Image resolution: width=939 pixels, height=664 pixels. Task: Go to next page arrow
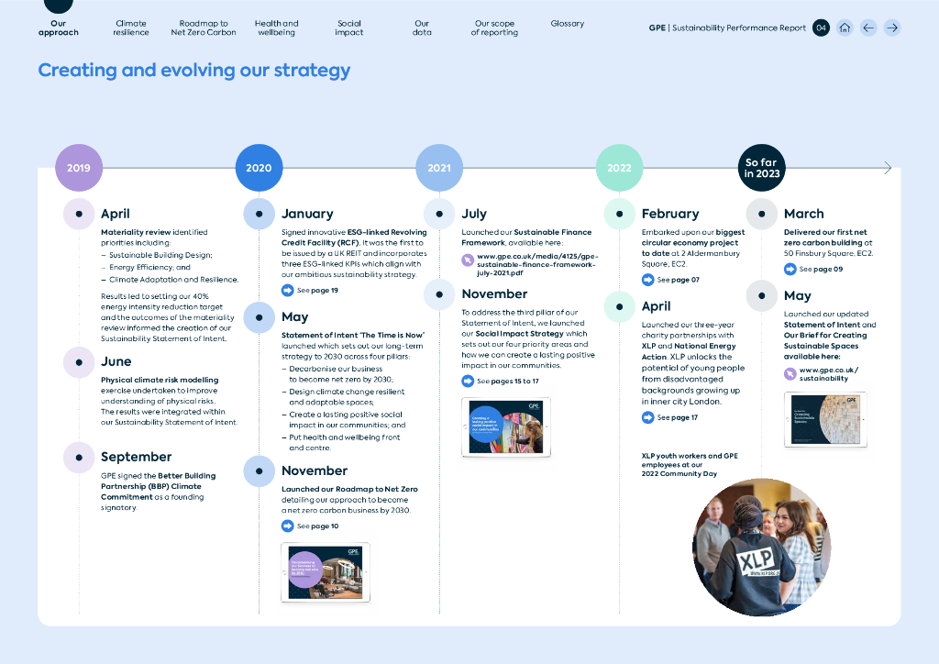[x=892, y=28]
